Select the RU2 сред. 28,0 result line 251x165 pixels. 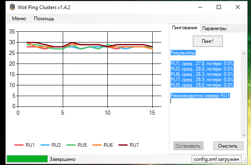pyautogui.click(x=202, y=69)
